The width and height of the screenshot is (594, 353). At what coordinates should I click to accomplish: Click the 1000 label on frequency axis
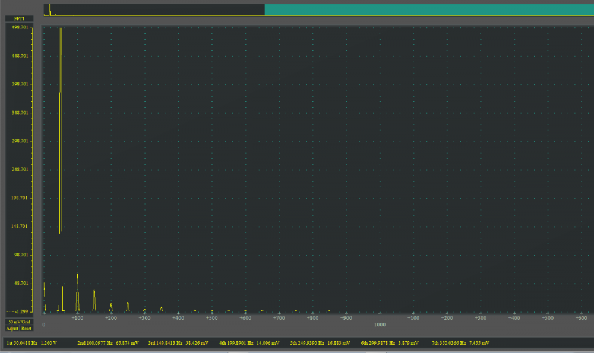point(380,325)
